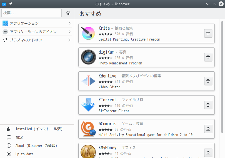Click the digiKam camera lens icon
The height and width of the screenshot is (158, 225).
tap(88, 57)
